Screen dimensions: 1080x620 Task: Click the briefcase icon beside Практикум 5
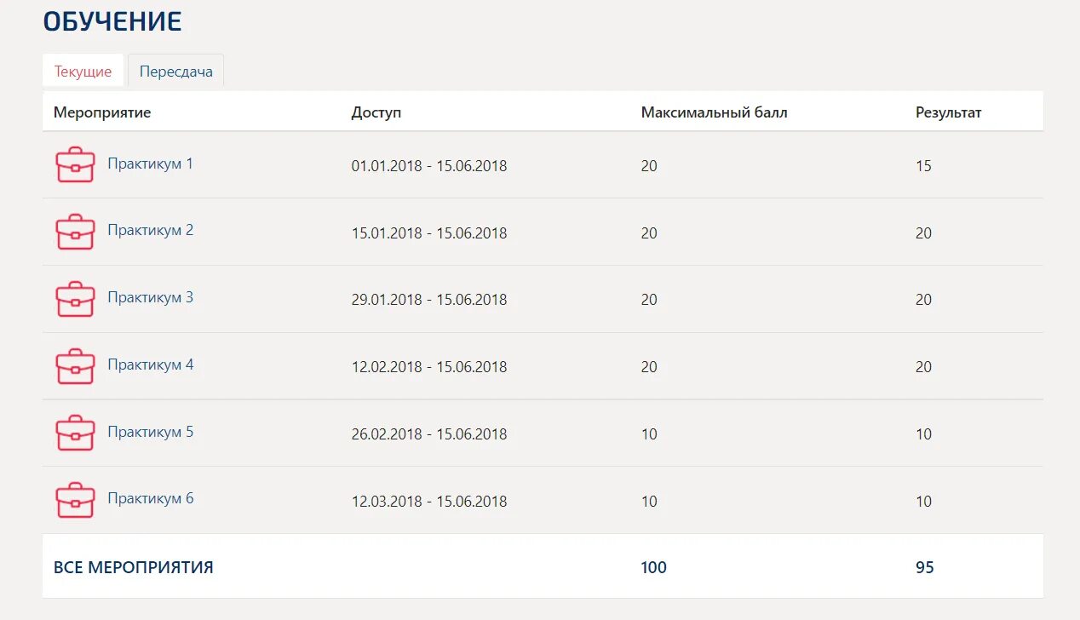[x=75, y=433]
